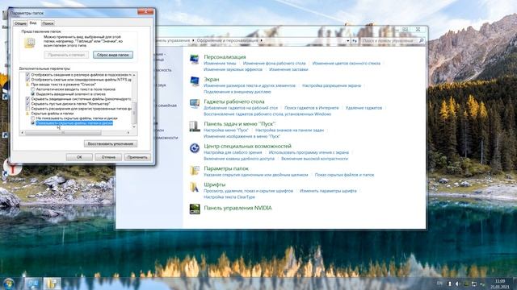
Task: Toggle Отображать сведения о размере файлов checkbox
Action: (27, 75)
